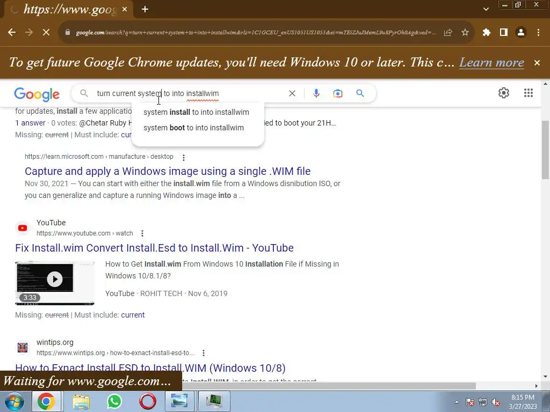This screenshot has height=412, width=550.
Task: Click 'current' must-include link under YouTube result
Action: 133,315
